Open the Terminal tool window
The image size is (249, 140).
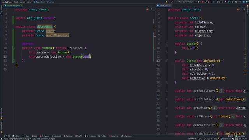coord(68,136)
